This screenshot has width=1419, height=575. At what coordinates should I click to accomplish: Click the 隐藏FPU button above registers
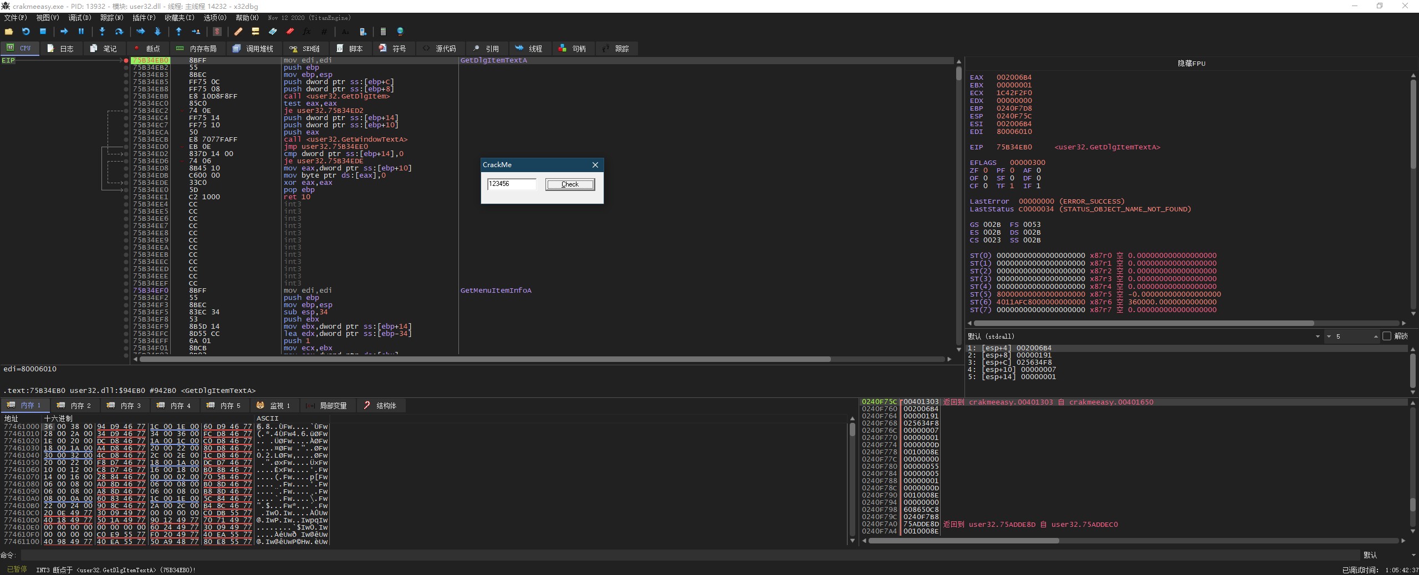coord(1191,64)
